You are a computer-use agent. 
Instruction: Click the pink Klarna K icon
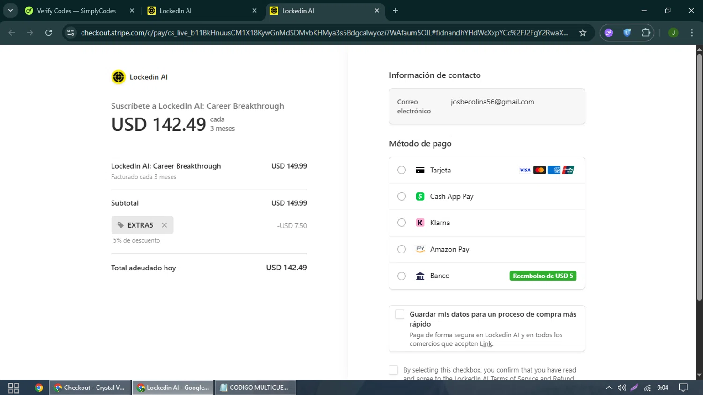420,223
